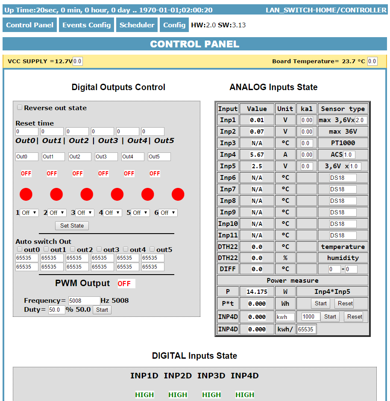
Task: Click the Out0 name field
Action: tap(27, 156)
